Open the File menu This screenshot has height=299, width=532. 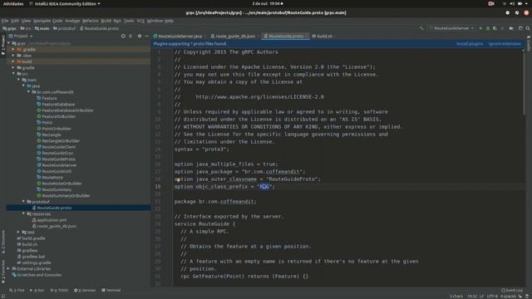[x=5, y=21]
